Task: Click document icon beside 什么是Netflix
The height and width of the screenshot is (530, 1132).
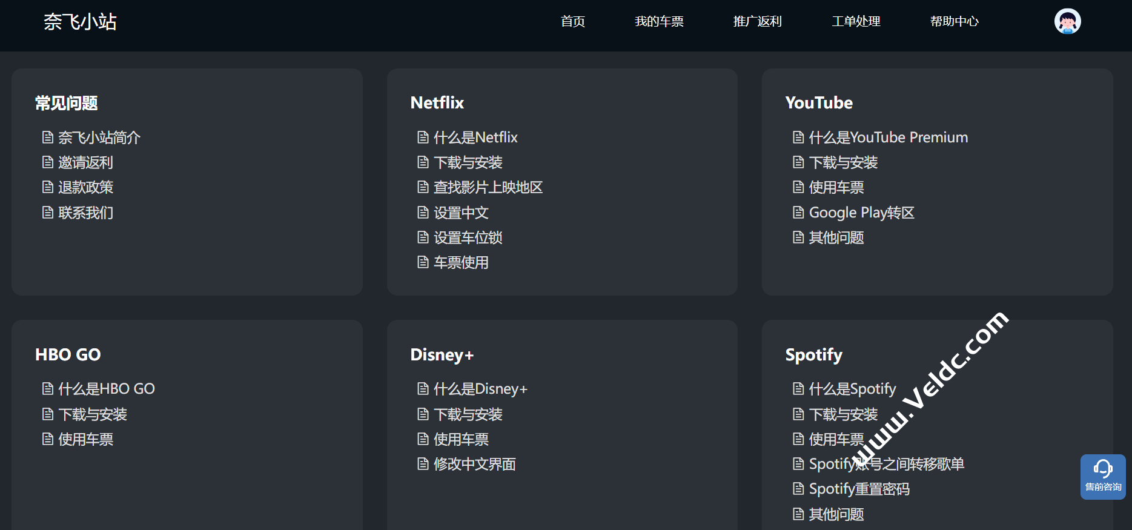Action: pos(423,137)
